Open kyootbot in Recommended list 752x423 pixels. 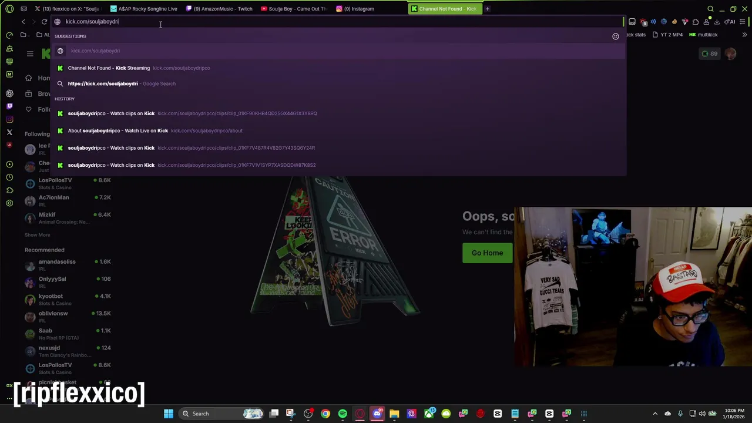point(68,300)
